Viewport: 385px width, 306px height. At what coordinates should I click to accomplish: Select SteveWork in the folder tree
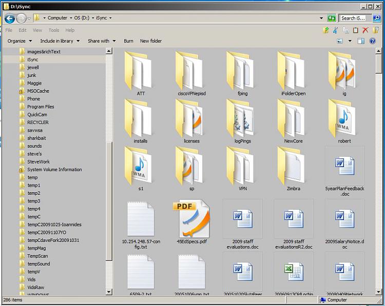(x=38, y=161)
